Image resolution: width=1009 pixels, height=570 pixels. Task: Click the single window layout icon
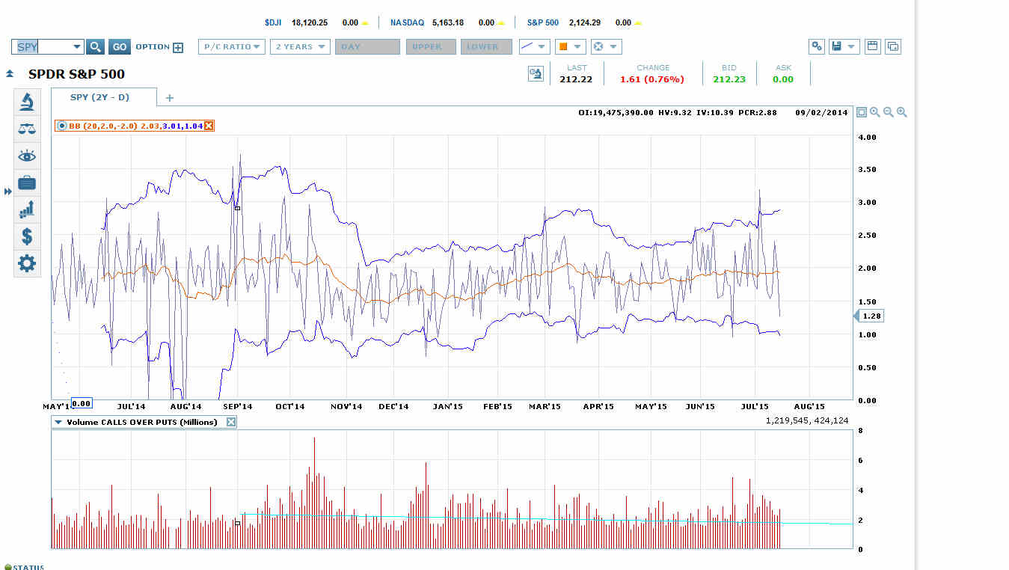pos(871,46)
